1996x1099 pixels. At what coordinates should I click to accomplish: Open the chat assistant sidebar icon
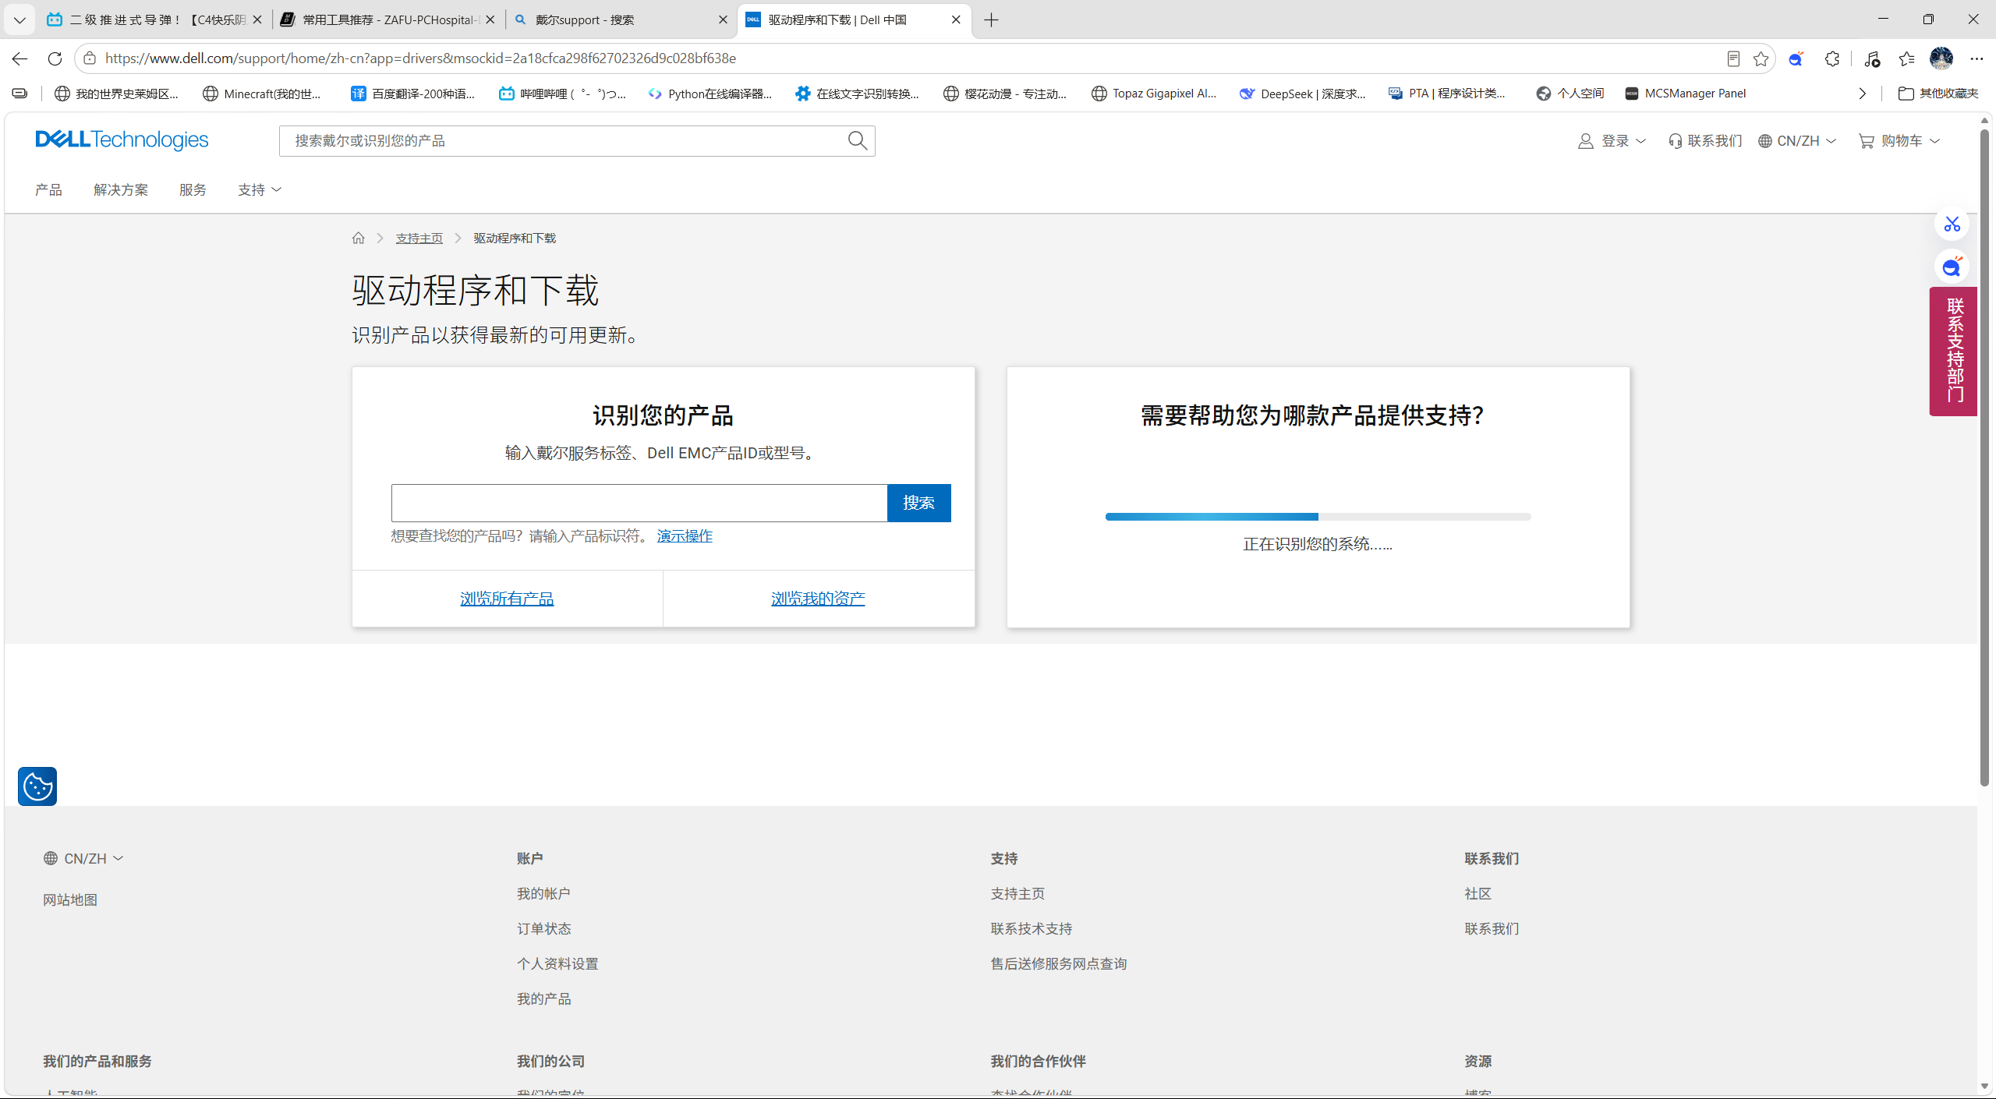coord(1952,267)
